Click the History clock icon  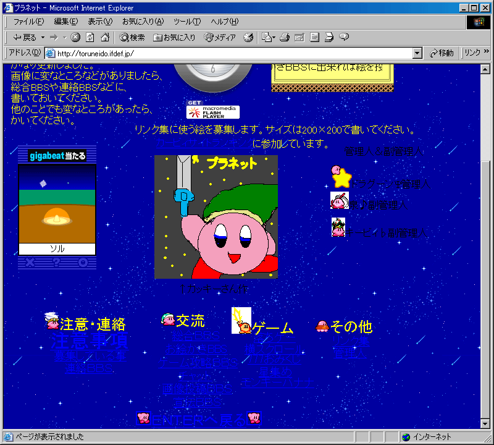coord(248,37)
